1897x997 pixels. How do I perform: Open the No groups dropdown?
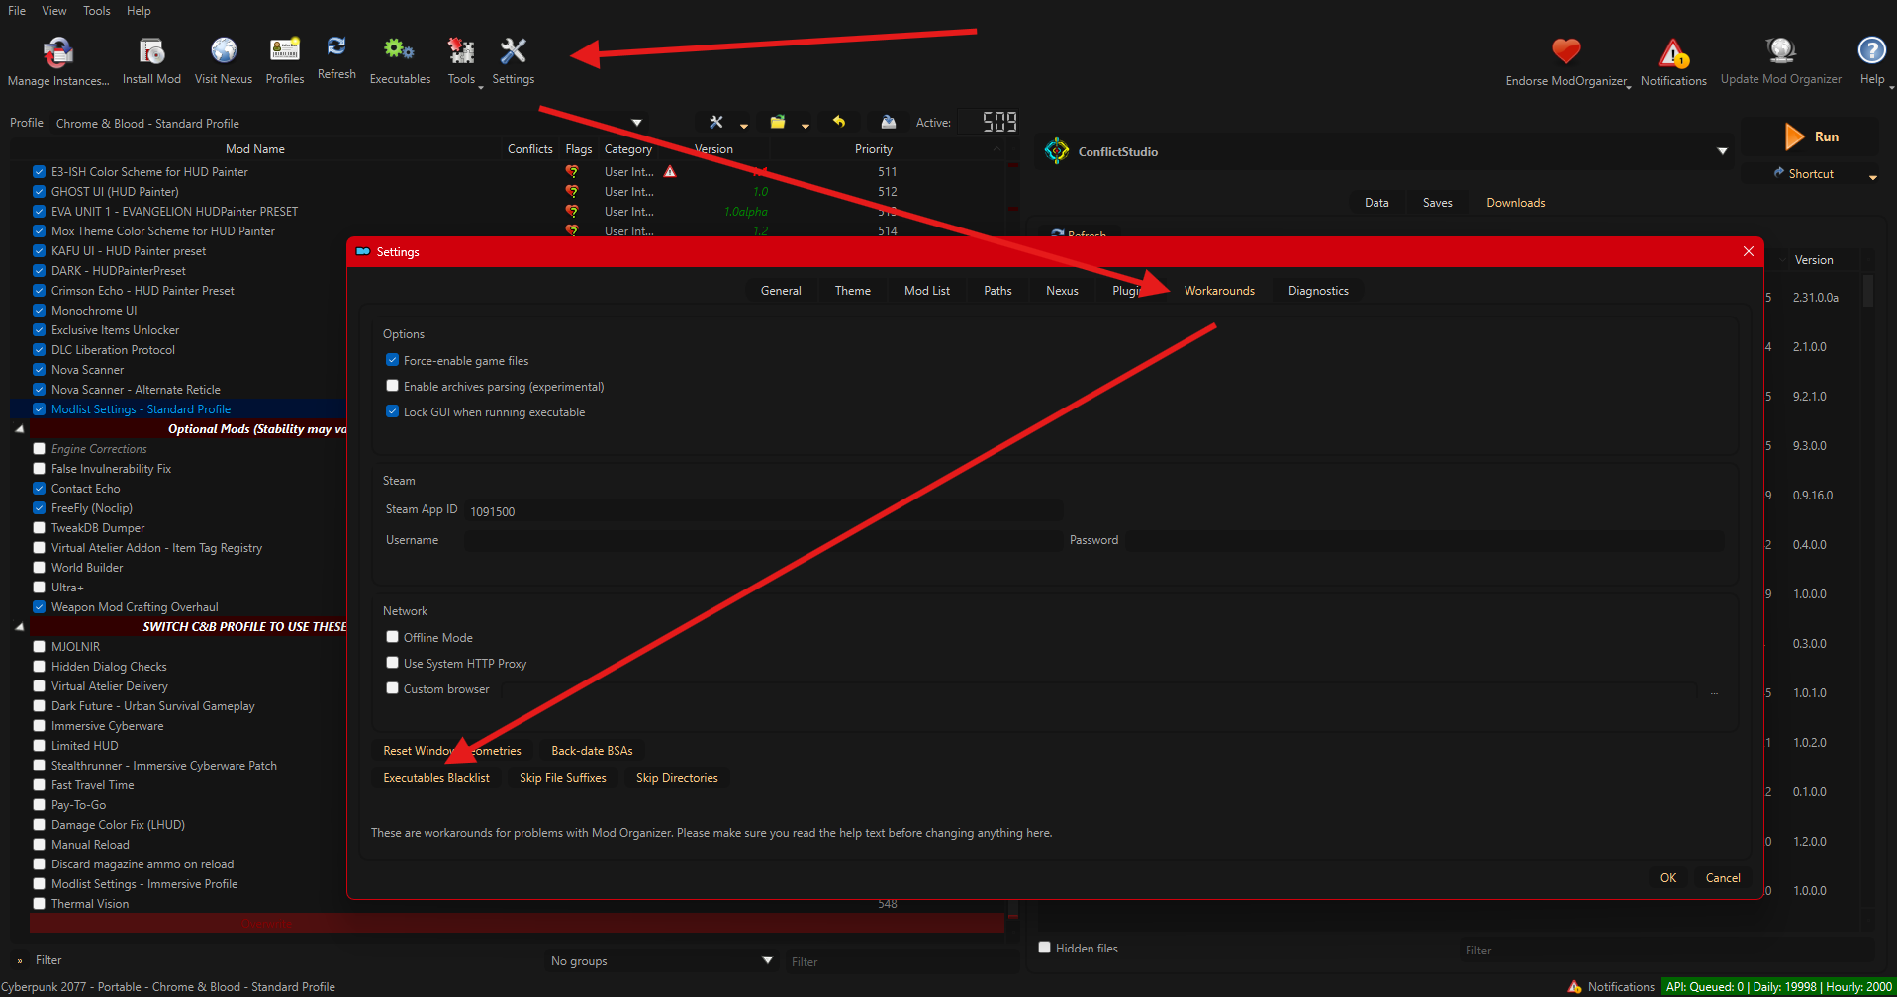(x=661, y=960)
